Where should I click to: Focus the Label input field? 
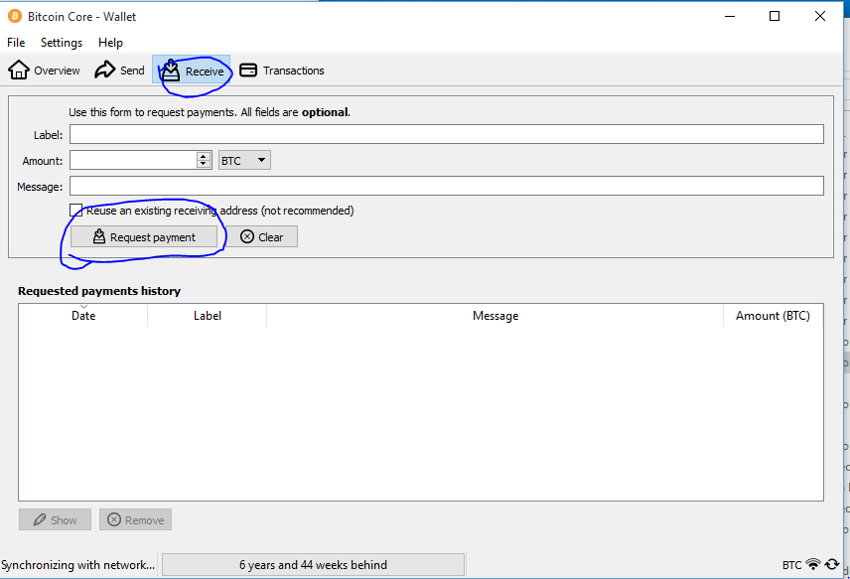[446, 134]
